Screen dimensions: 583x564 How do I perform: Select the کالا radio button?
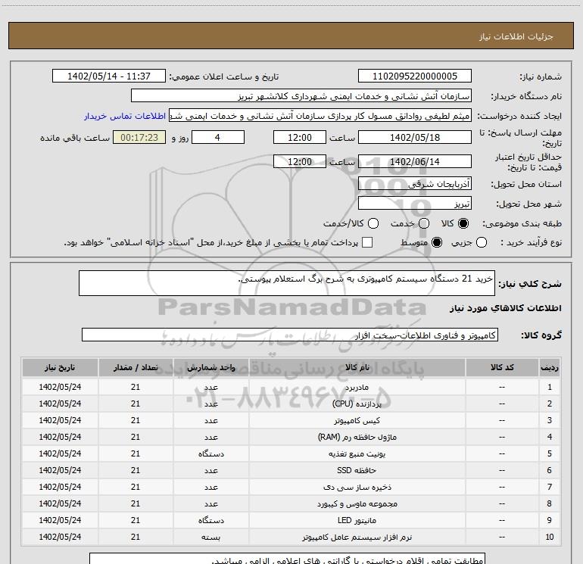click(463, 223)
